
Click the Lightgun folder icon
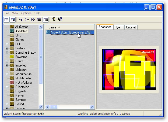coord(12,70)
